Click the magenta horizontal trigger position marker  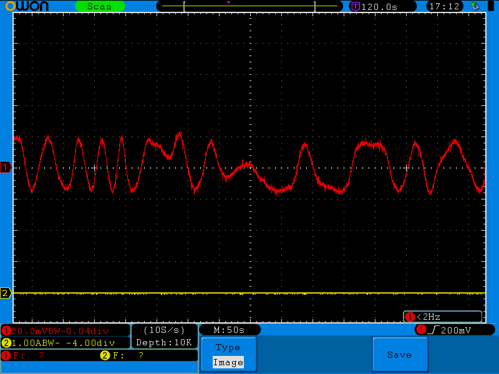[228, 3]
